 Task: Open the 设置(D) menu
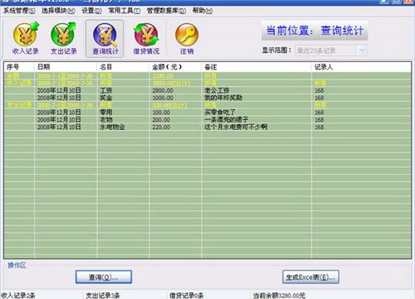[x=91, y=11]
